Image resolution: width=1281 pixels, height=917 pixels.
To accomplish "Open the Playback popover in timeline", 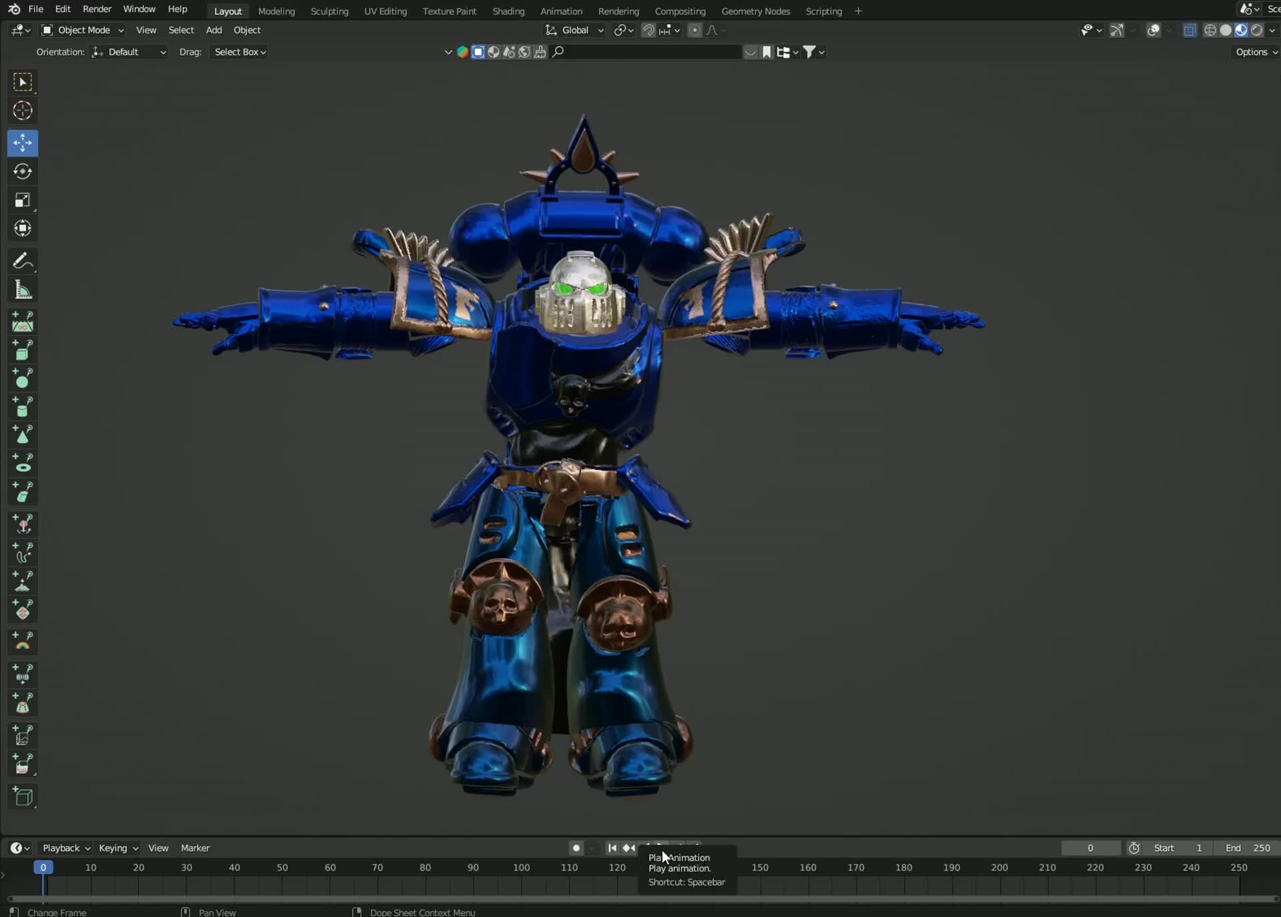I will coord(66,848).
